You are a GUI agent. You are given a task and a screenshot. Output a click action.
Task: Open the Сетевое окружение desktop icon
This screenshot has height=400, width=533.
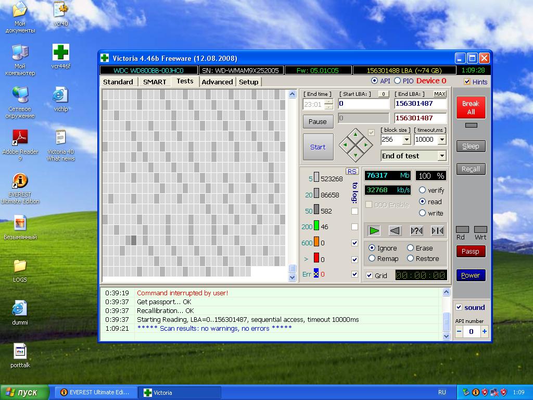[20, 103]
